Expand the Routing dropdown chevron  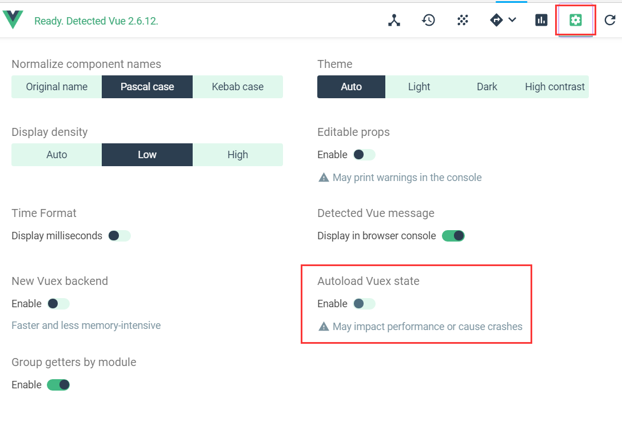pos(512,20)
